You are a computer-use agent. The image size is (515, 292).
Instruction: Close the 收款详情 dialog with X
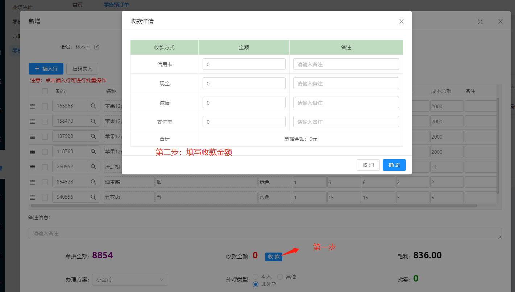(402, 21)
